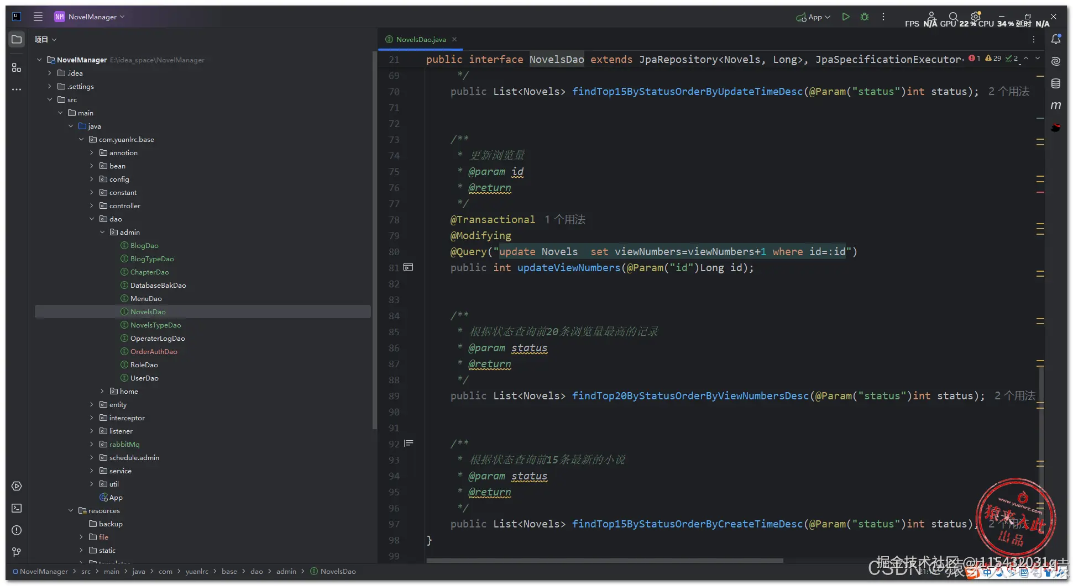
Task: Click the gutter icon on line 92
Action: pos(409,443)
